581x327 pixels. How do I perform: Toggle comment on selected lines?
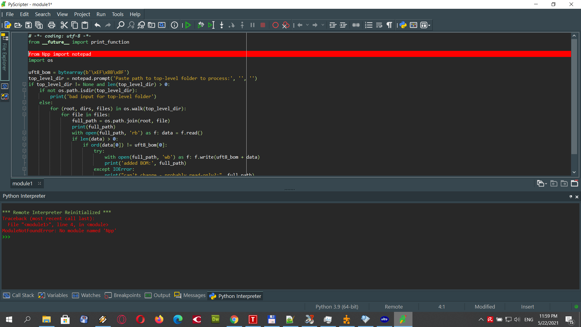point(356,25)
